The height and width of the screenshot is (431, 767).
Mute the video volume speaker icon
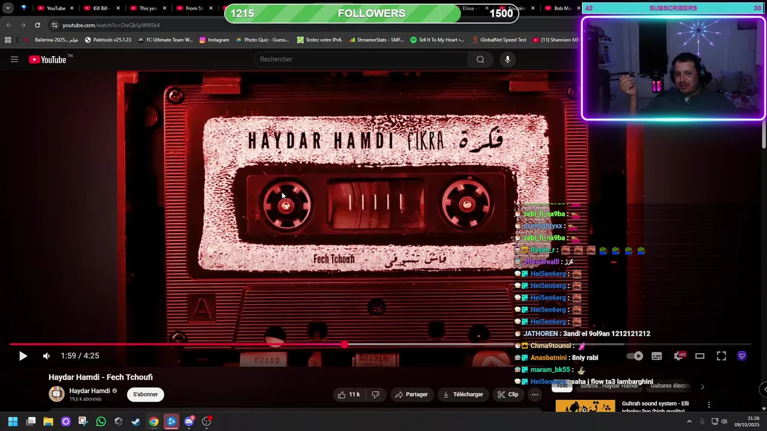(x=46, y=356)
